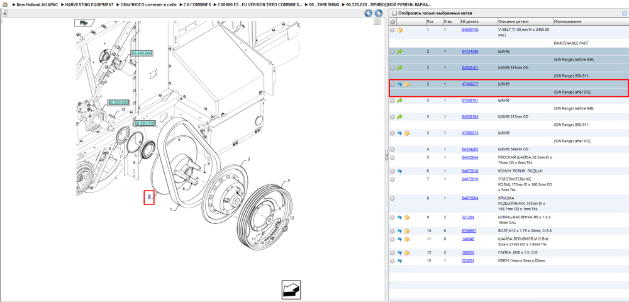Click green arrow icon in 84550101 row
The image size is (629, 302).
pyautogui.click(x=400, y=68)
